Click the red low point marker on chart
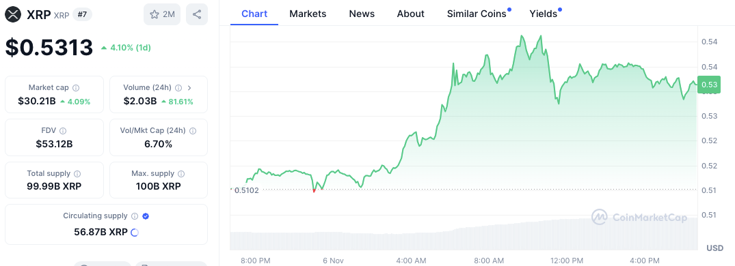Screen dimensions: 735x266 tap(314, 190)
